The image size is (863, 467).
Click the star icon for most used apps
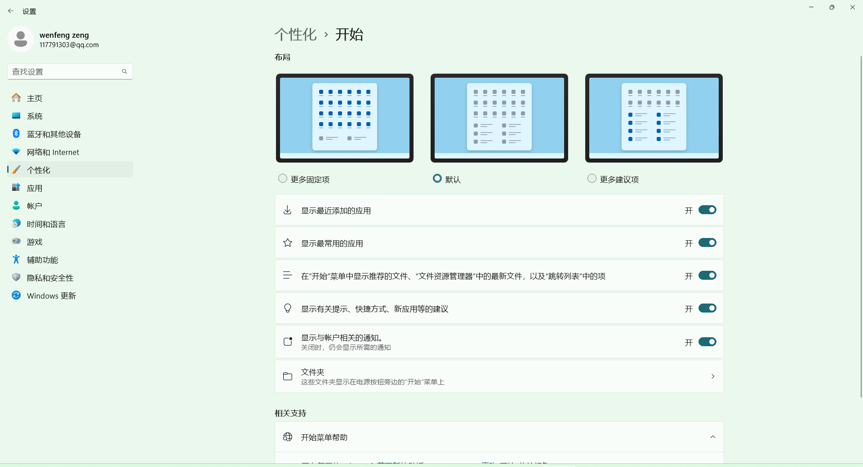click(x=288, y=243)
